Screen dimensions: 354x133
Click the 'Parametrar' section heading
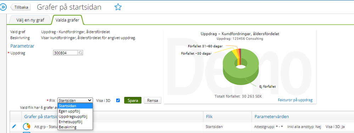(x=22, y=46)
